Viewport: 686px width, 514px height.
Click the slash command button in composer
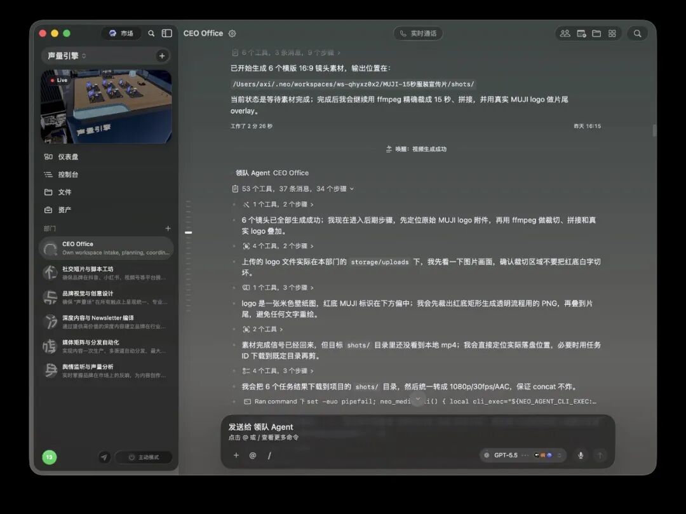tap(269, 456)
